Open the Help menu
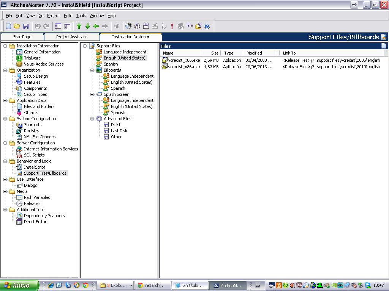 click(x=112, y=16)
